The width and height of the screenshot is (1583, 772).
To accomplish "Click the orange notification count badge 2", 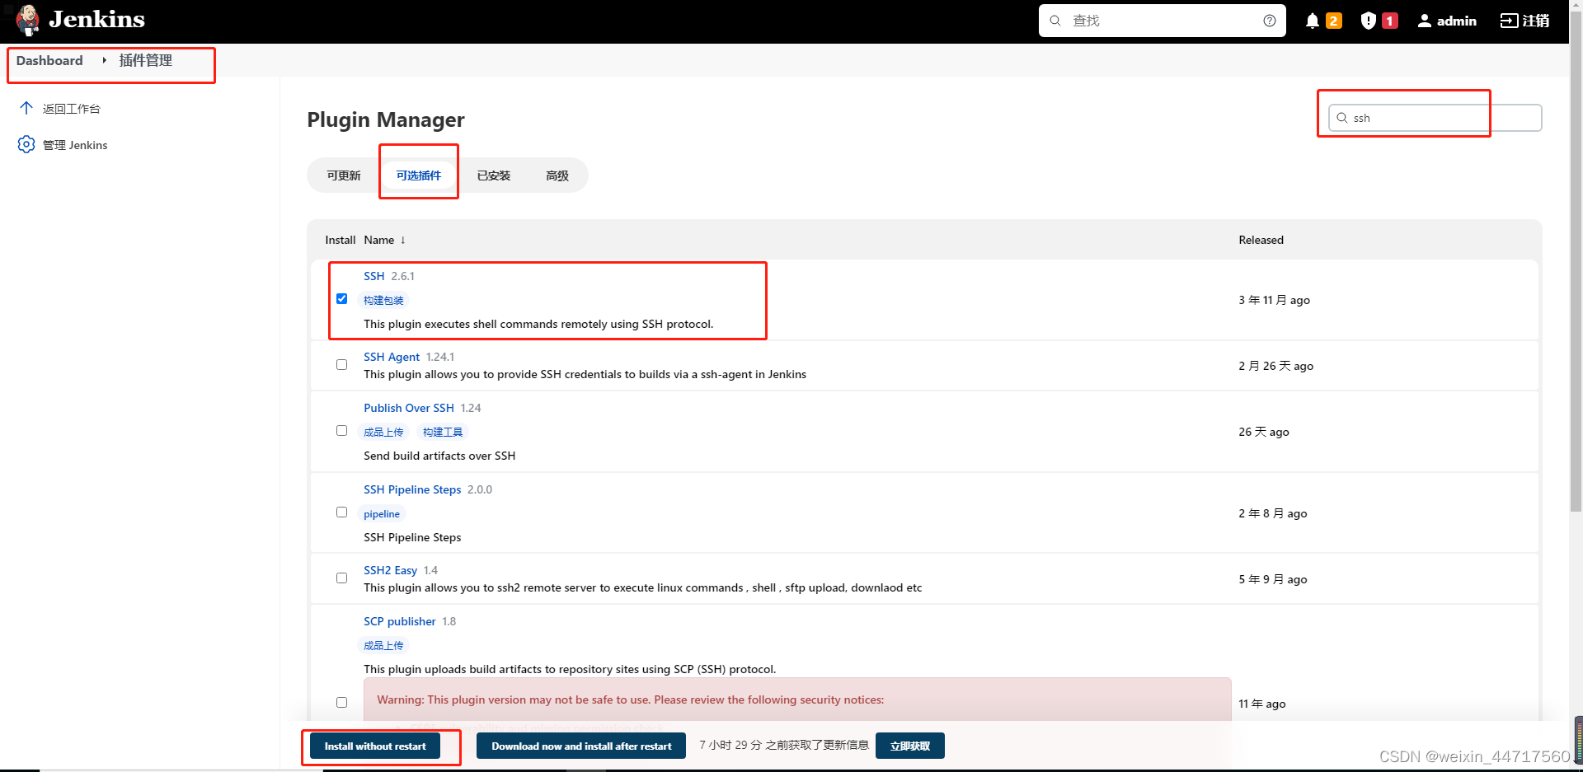I will [x=1333, y=21].
